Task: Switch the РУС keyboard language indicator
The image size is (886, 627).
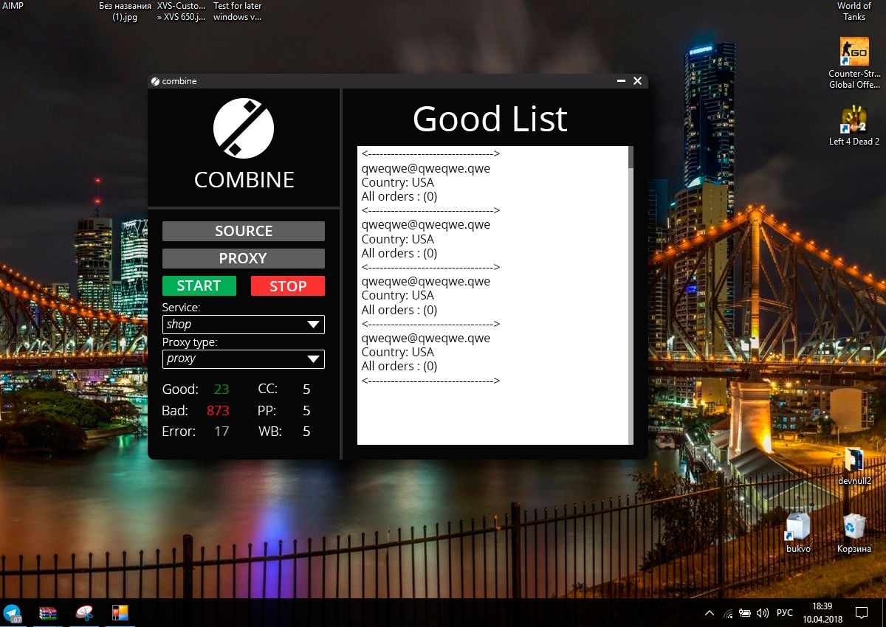Action: coord(785,613)
